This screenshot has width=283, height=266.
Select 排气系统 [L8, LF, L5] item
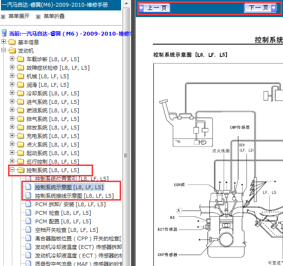coord(53,119)
